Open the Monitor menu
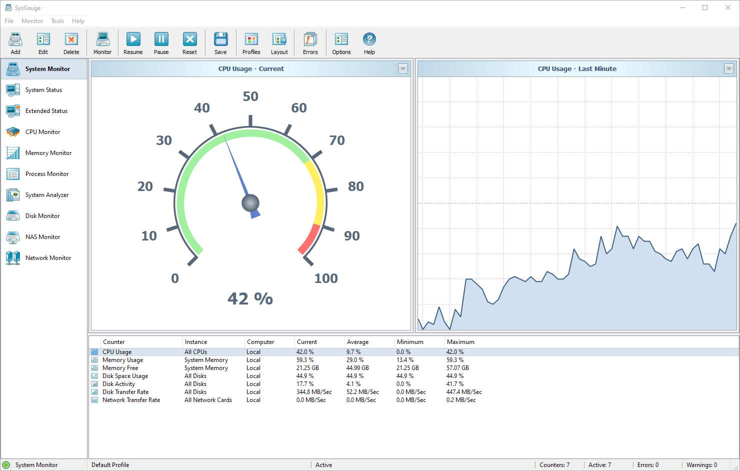The width and height of the screenshot is (740, 471). tap(32, 21)
